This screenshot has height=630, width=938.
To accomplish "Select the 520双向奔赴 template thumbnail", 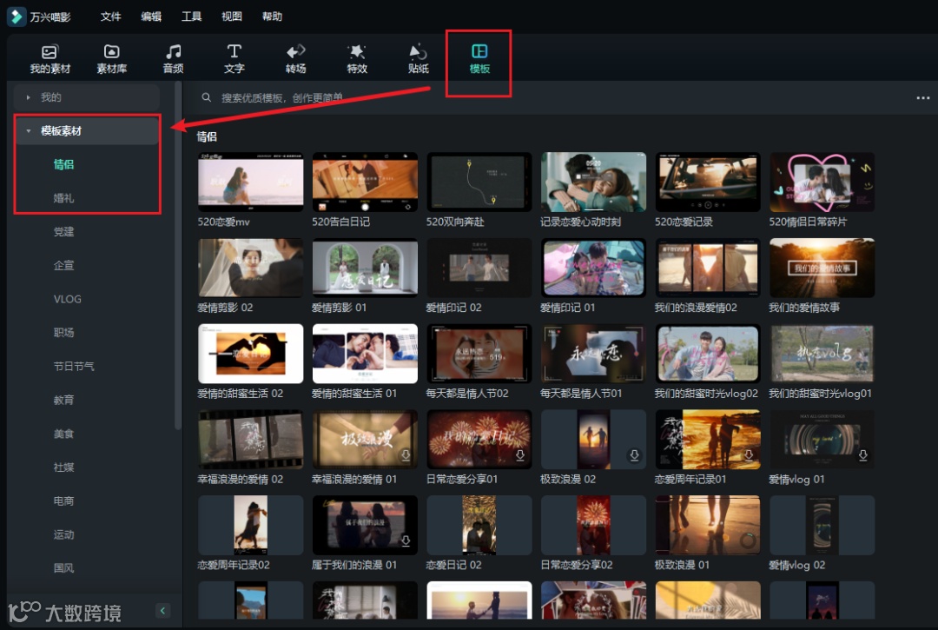I will pyautogui.click(x=479, y=182).
